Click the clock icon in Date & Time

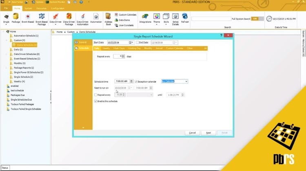pyautogui.click(x=269, y=19)
